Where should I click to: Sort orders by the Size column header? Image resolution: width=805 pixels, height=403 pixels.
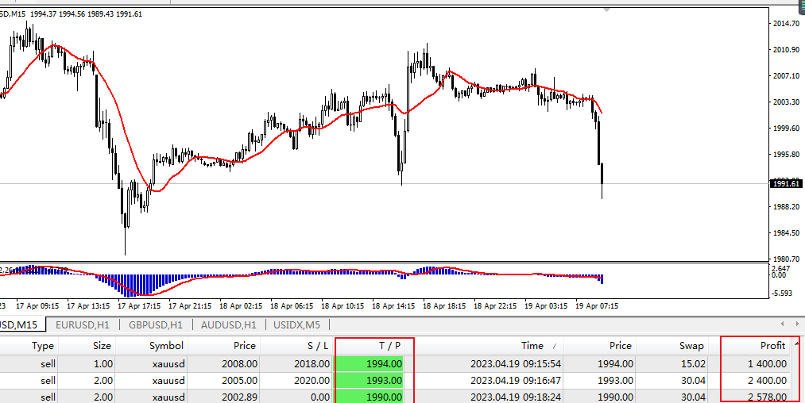click(102, 346)
